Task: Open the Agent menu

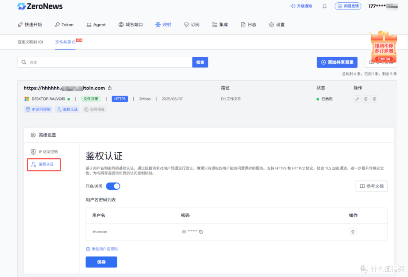Action: (x=96, y=25)
